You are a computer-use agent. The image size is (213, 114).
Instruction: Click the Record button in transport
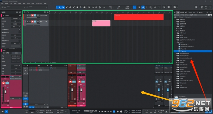tap(121, 112)
